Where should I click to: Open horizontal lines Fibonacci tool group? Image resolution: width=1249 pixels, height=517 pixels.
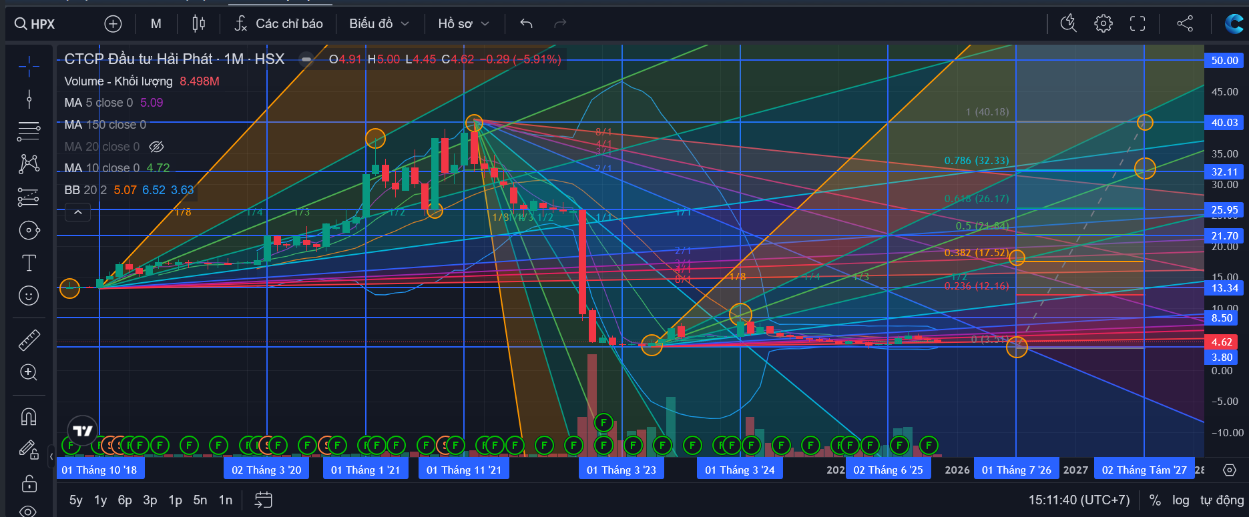tap(29, 131)
